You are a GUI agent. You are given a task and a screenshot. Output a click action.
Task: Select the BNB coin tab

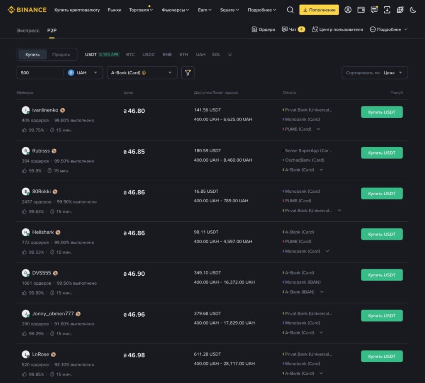pos(167,54)
